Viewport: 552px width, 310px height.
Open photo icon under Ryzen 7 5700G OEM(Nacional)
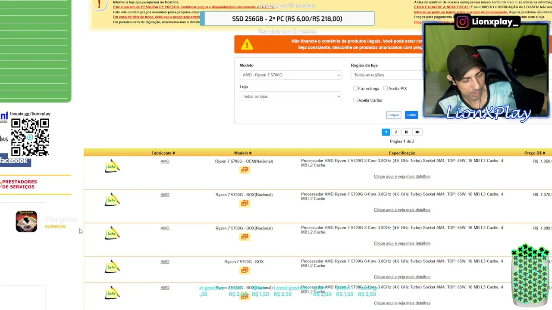245,170
